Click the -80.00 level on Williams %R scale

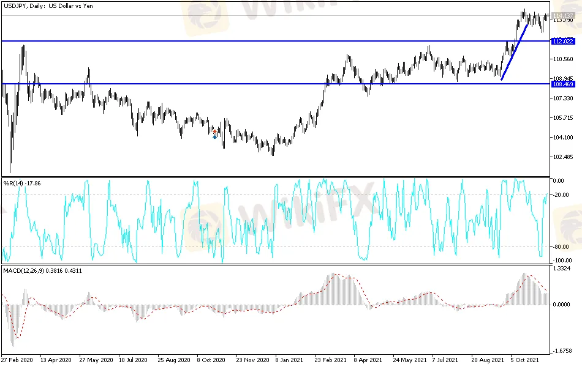(x=561, y=247)
